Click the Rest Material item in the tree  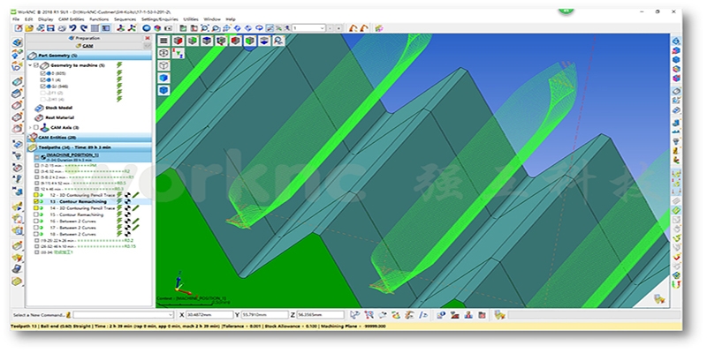click(x=59, y=117)
